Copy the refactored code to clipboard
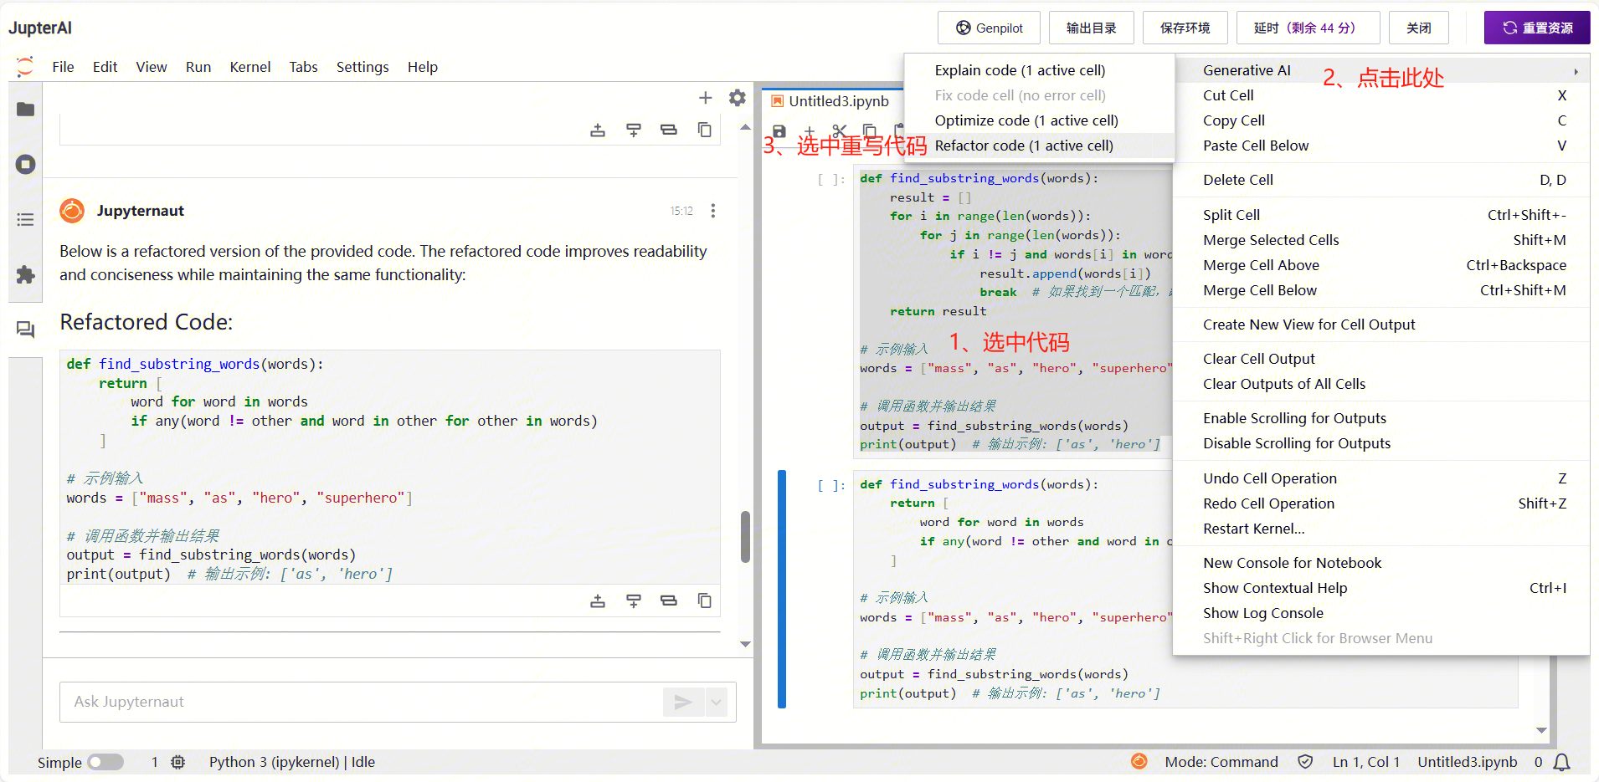 click(x=705, y=601)
